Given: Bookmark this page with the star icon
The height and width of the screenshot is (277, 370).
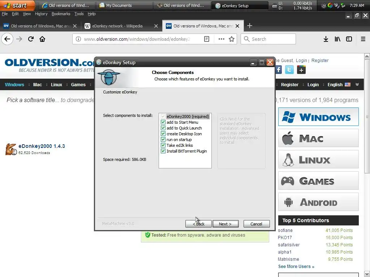Looking at the screenshot, I should (x=232, y=39).
